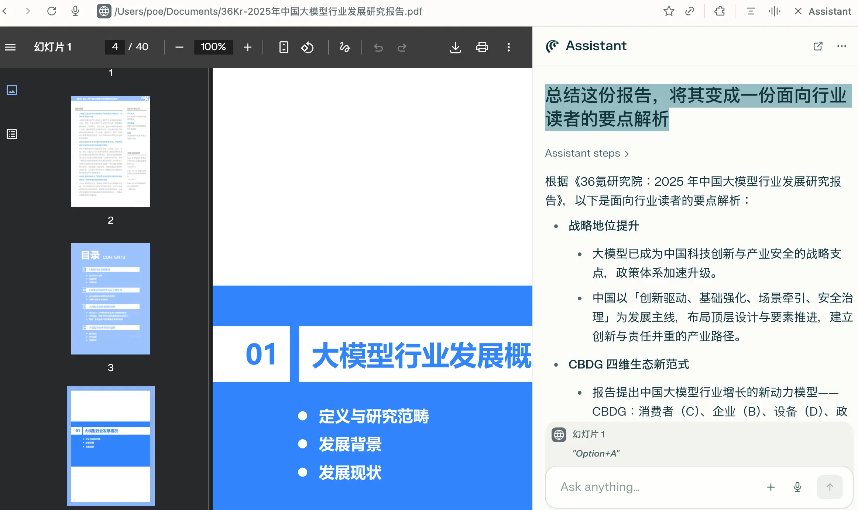Expand the Assistant steps chevron
858x510 pixels.
tap(627, 154)
